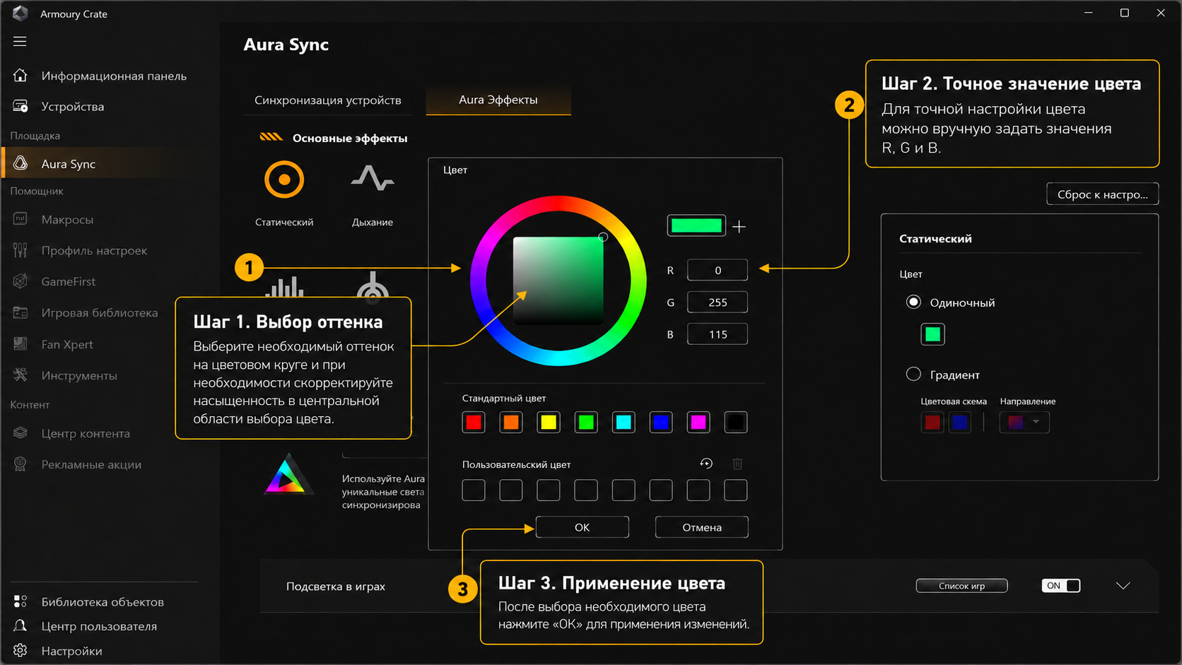Pick the black standard color
This screenshot has height=665, width=1182.
(736, 422)
